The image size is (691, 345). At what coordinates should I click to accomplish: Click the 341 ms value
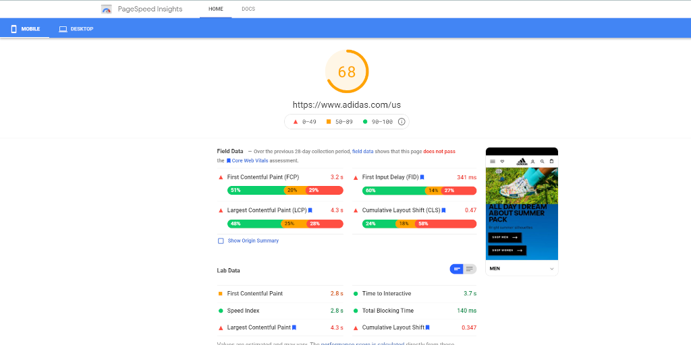[467, 177]
